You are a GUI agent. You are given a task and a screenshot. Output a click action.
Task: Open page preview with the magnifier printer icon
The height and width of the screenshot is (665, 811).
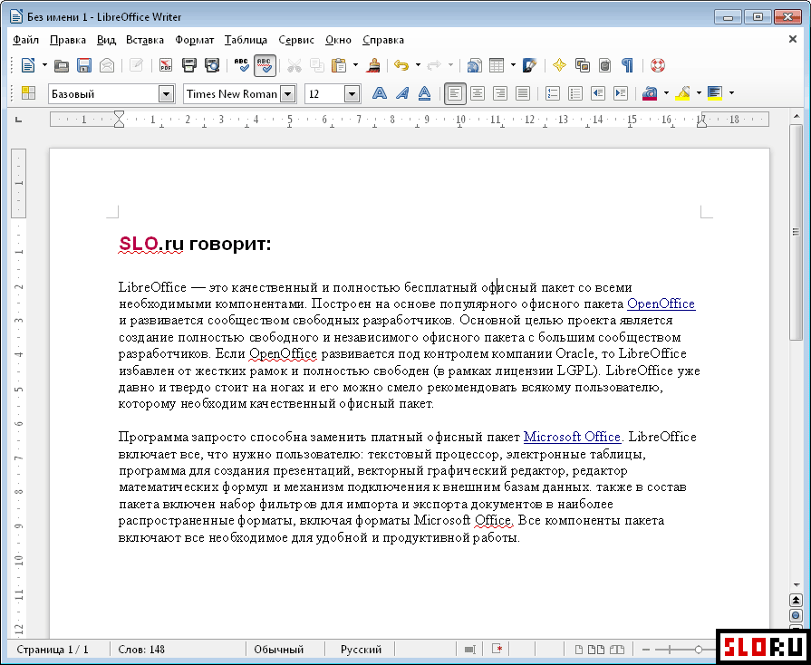212,65
